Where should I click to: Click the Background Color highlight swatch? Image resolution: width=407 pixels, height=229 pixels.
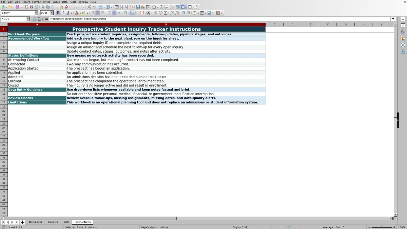84,13
